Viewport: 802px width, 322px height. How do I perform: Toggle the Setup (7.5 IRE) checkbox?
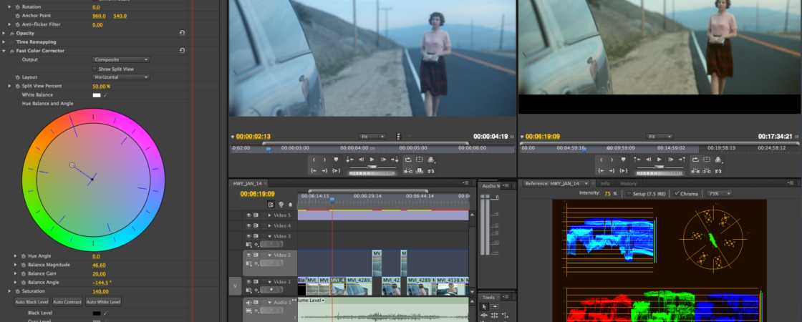tap(629, 194)
